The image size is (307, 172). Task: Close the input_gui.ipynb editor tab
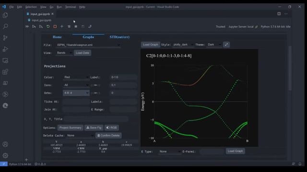click(52, 14)
